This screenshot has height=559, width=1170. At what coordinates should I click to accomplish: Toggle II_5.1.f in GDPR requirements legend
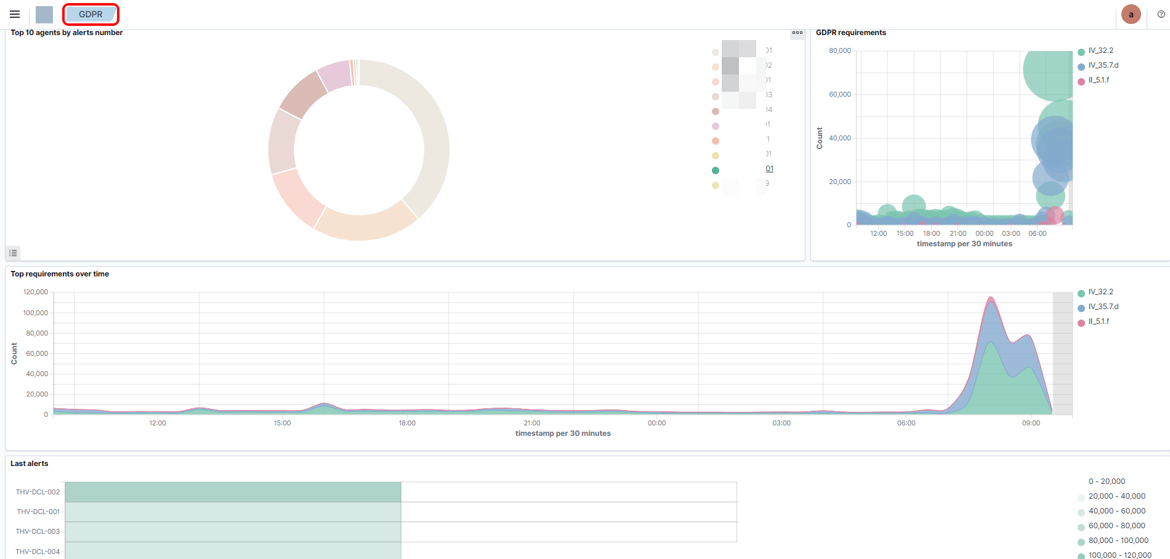pyautogui.click(x=1099, y=80)
